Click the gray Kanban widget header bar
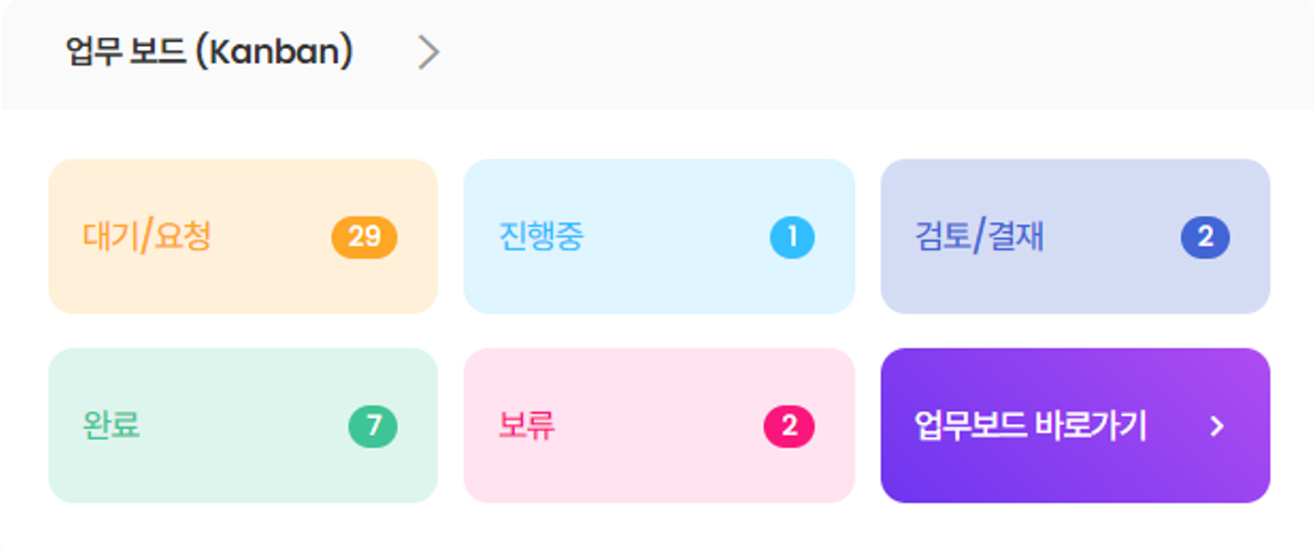This screenshot has height=552, width=1315. click(x=829, y=55)
